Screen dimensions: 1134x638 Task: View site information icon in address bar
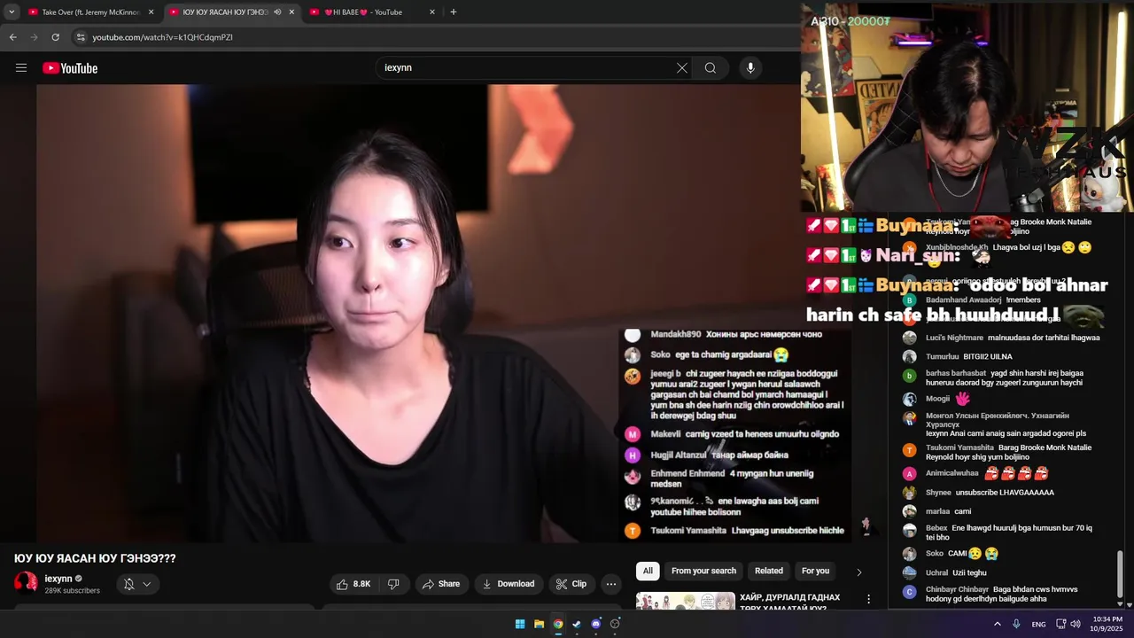tap(81, 37)
